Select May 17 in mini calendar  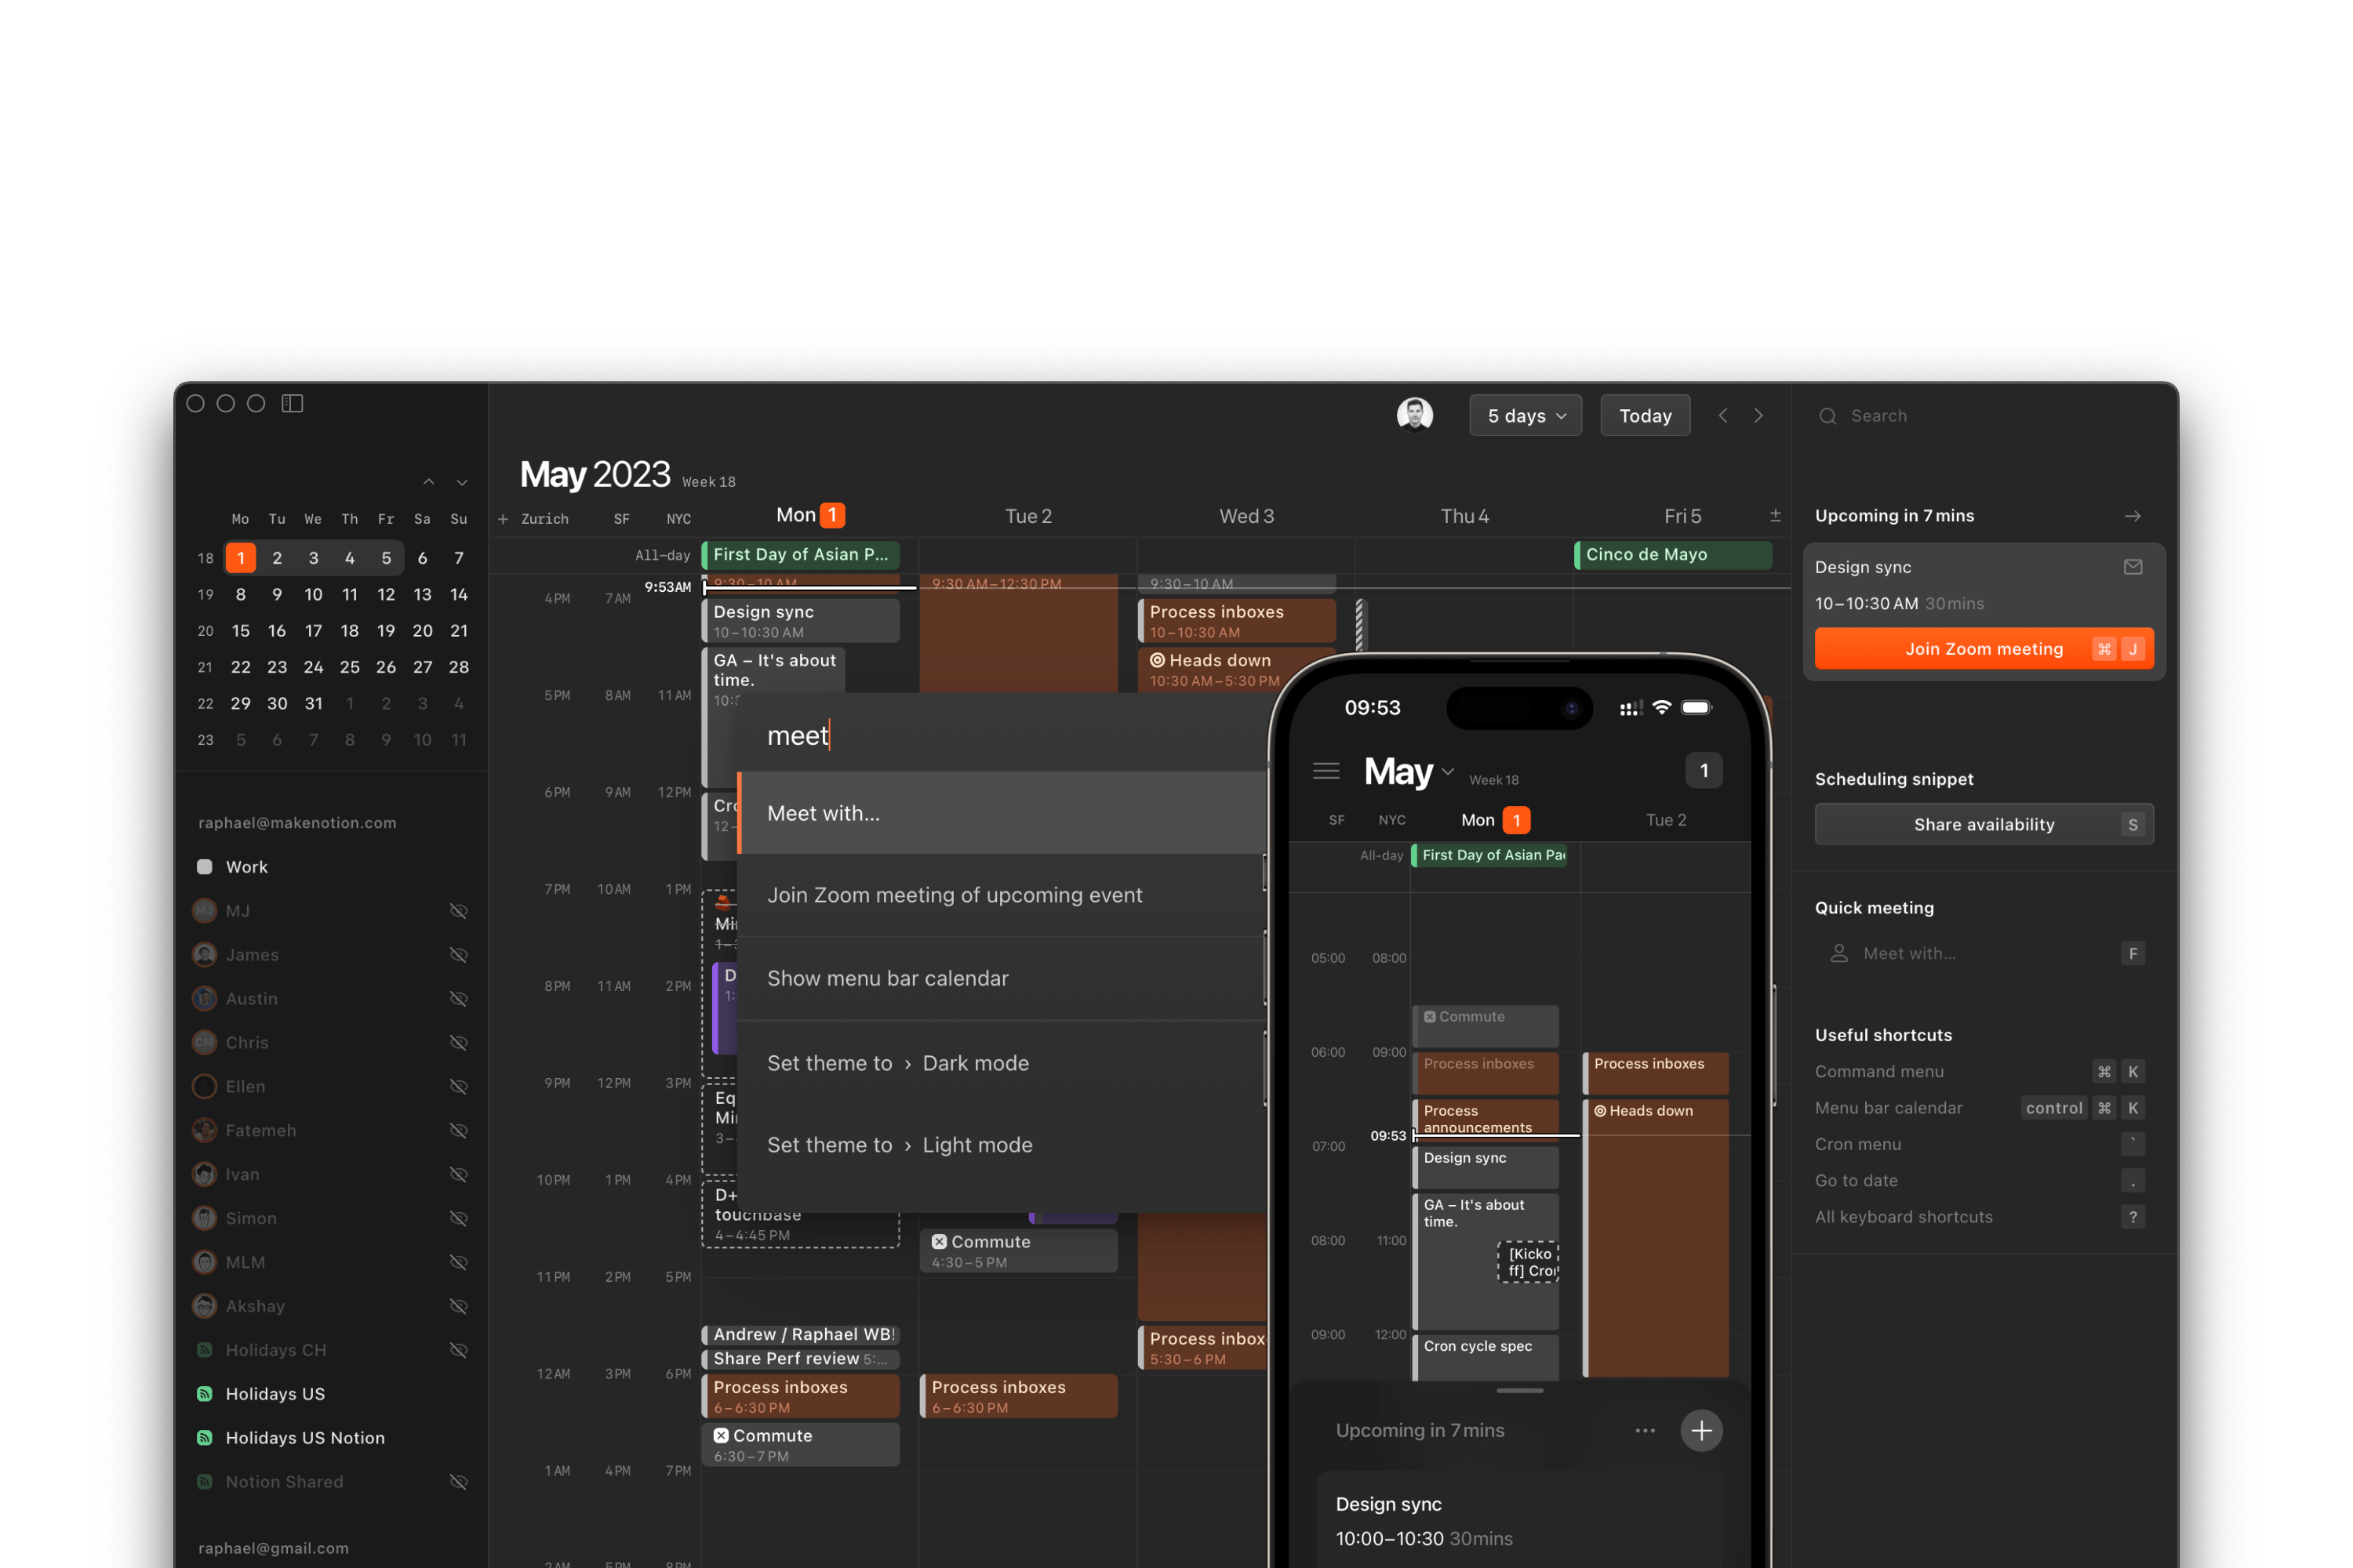tap(313, 631)
